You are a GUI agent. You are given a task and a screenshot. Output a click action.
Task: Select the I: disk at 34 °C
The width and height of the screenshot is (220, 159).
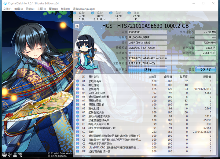click(x=118, y=16)
